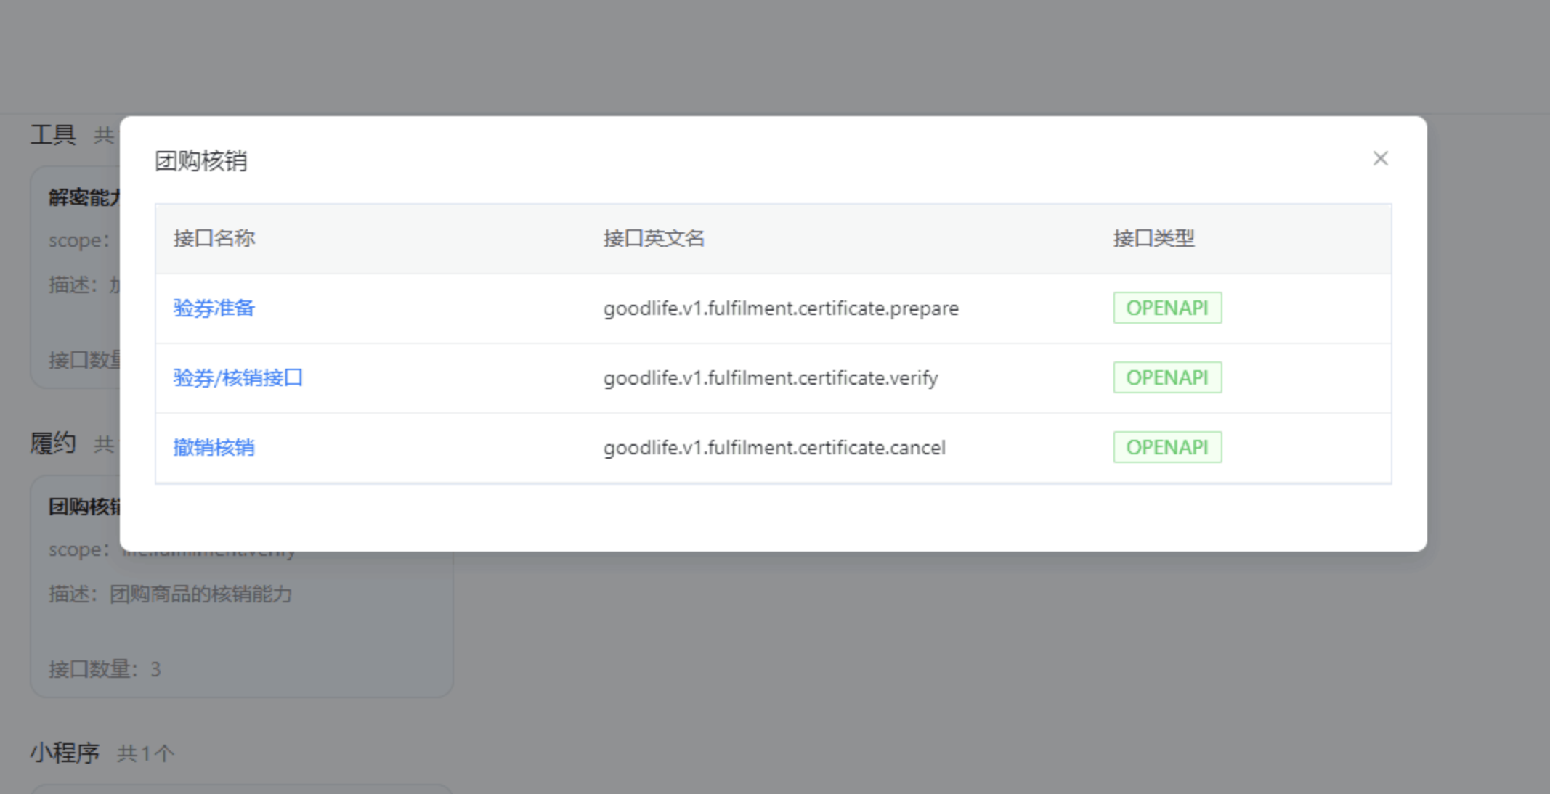Click the OPENAPI tag for certificate.cancel
This screenshot has height=794, width=1550.
[1166, 448]
